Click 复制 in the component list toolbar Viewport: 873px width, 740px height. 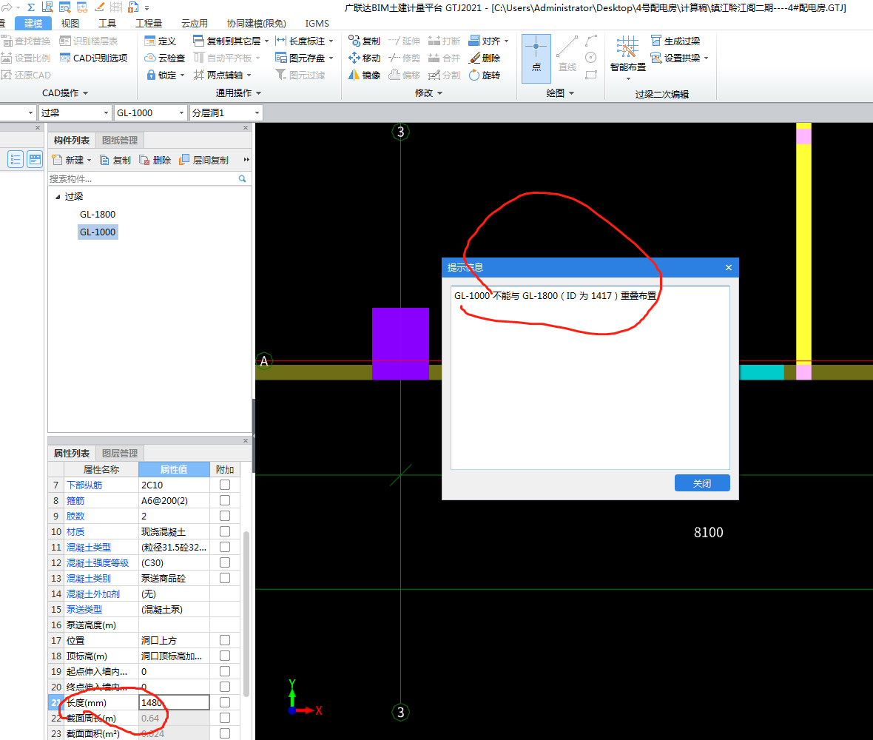tap(115, 161)
